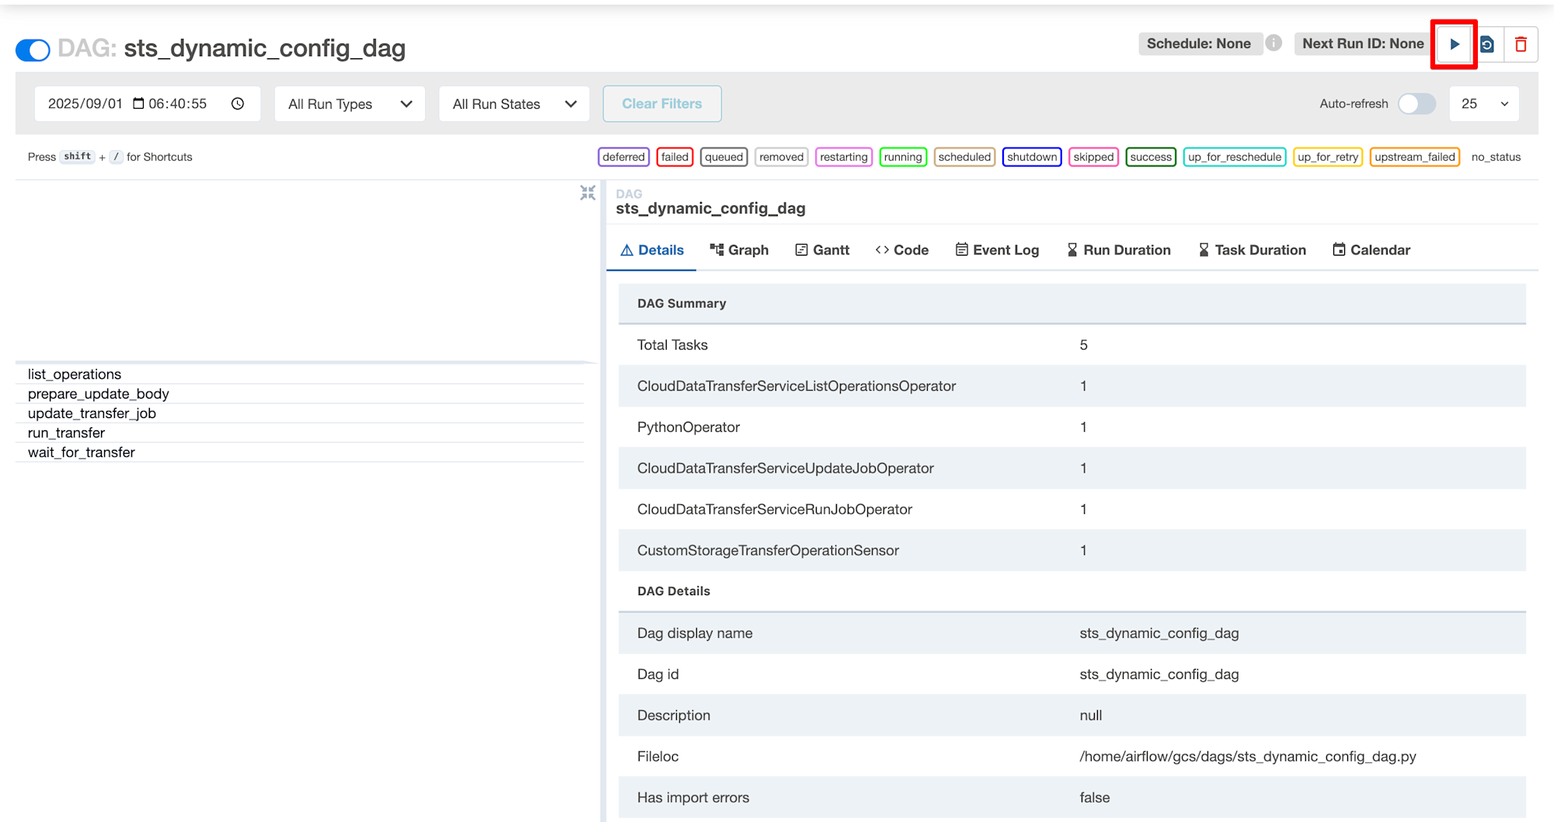Select the wait_for_transfer task row
Screen dimensions: 1554x822
[x=300, y=452]
